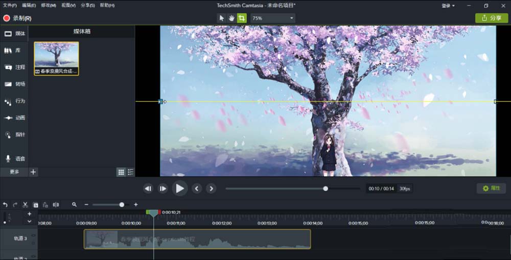
Task: Click the 0:00:12;00 ruler mark
Action: [x=222, y=223]
